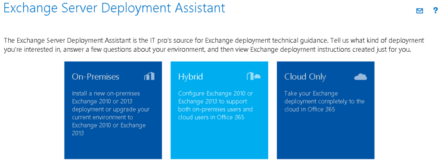Select the On-Premises tile heading
Screen dimensions: 441x162
pyautogui.click(x=96, y=77)
